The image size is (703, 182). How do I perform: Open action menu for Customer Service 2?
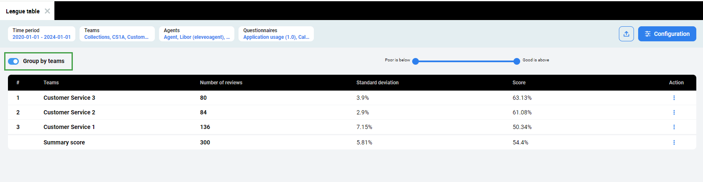click(x=674, y=112)
